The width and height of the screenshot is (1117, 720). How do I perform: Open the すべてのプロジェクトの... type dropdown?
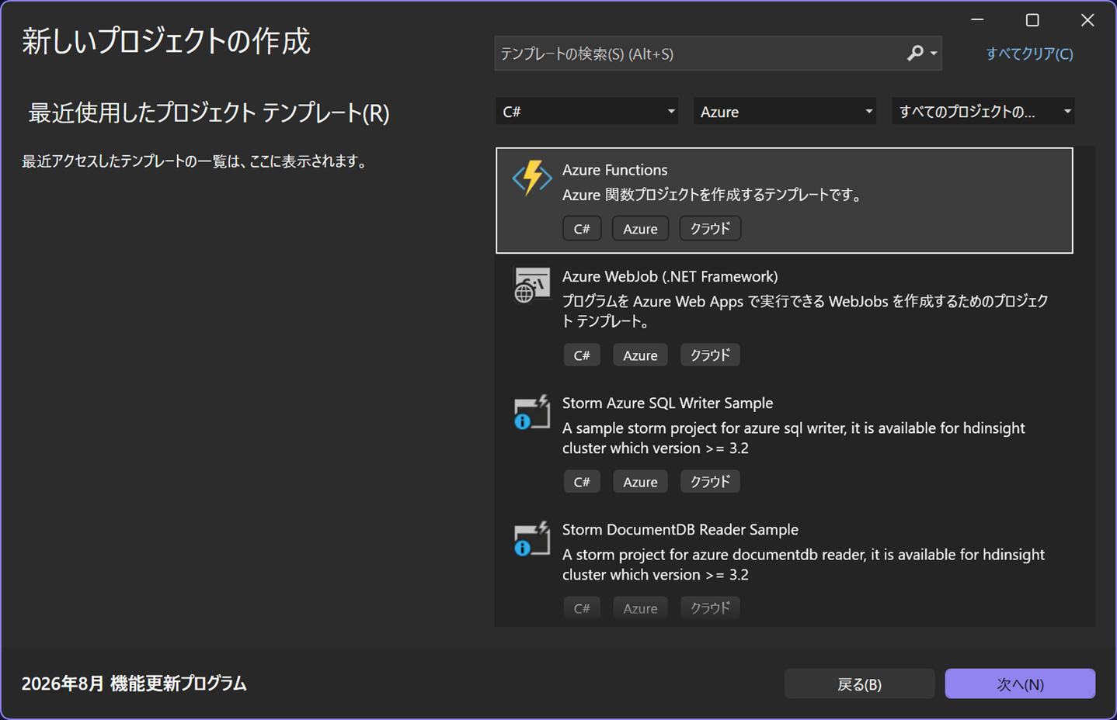983,112
